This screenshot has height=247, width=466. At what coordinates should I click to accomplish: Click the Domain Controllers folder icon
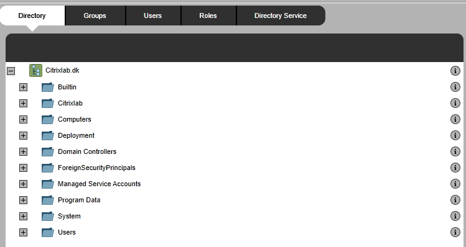coord(47,152)
